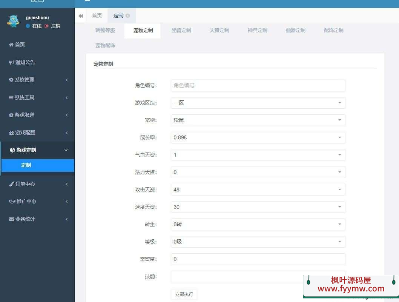Click the 亲密度 input field
Image resolution: width=399 pixels, height=302 pixels.
click(258, 259)
